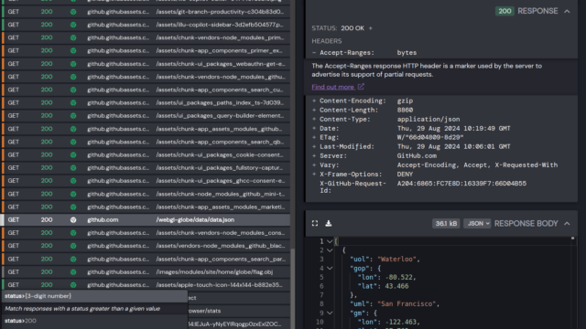Viewport: 586px width, 329px height.
Task: Click source icon on github_mini-t row
Action: point(73,194)
